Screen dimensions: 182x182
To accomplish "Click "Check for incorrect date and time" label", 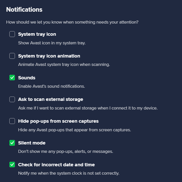I will pyautogui.click(x=56, y=165).
